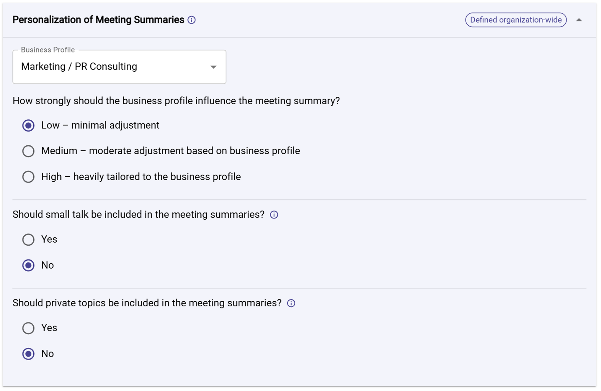Choose Medium – moderate adjustment option
This screenshot has height=391, width=601.
(x=28, y=151)
